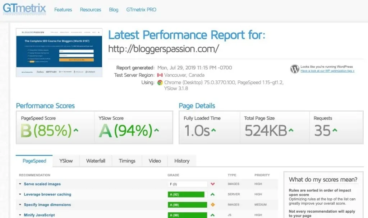Click the WordPress icon in the report header

click(x=294, y=69)
